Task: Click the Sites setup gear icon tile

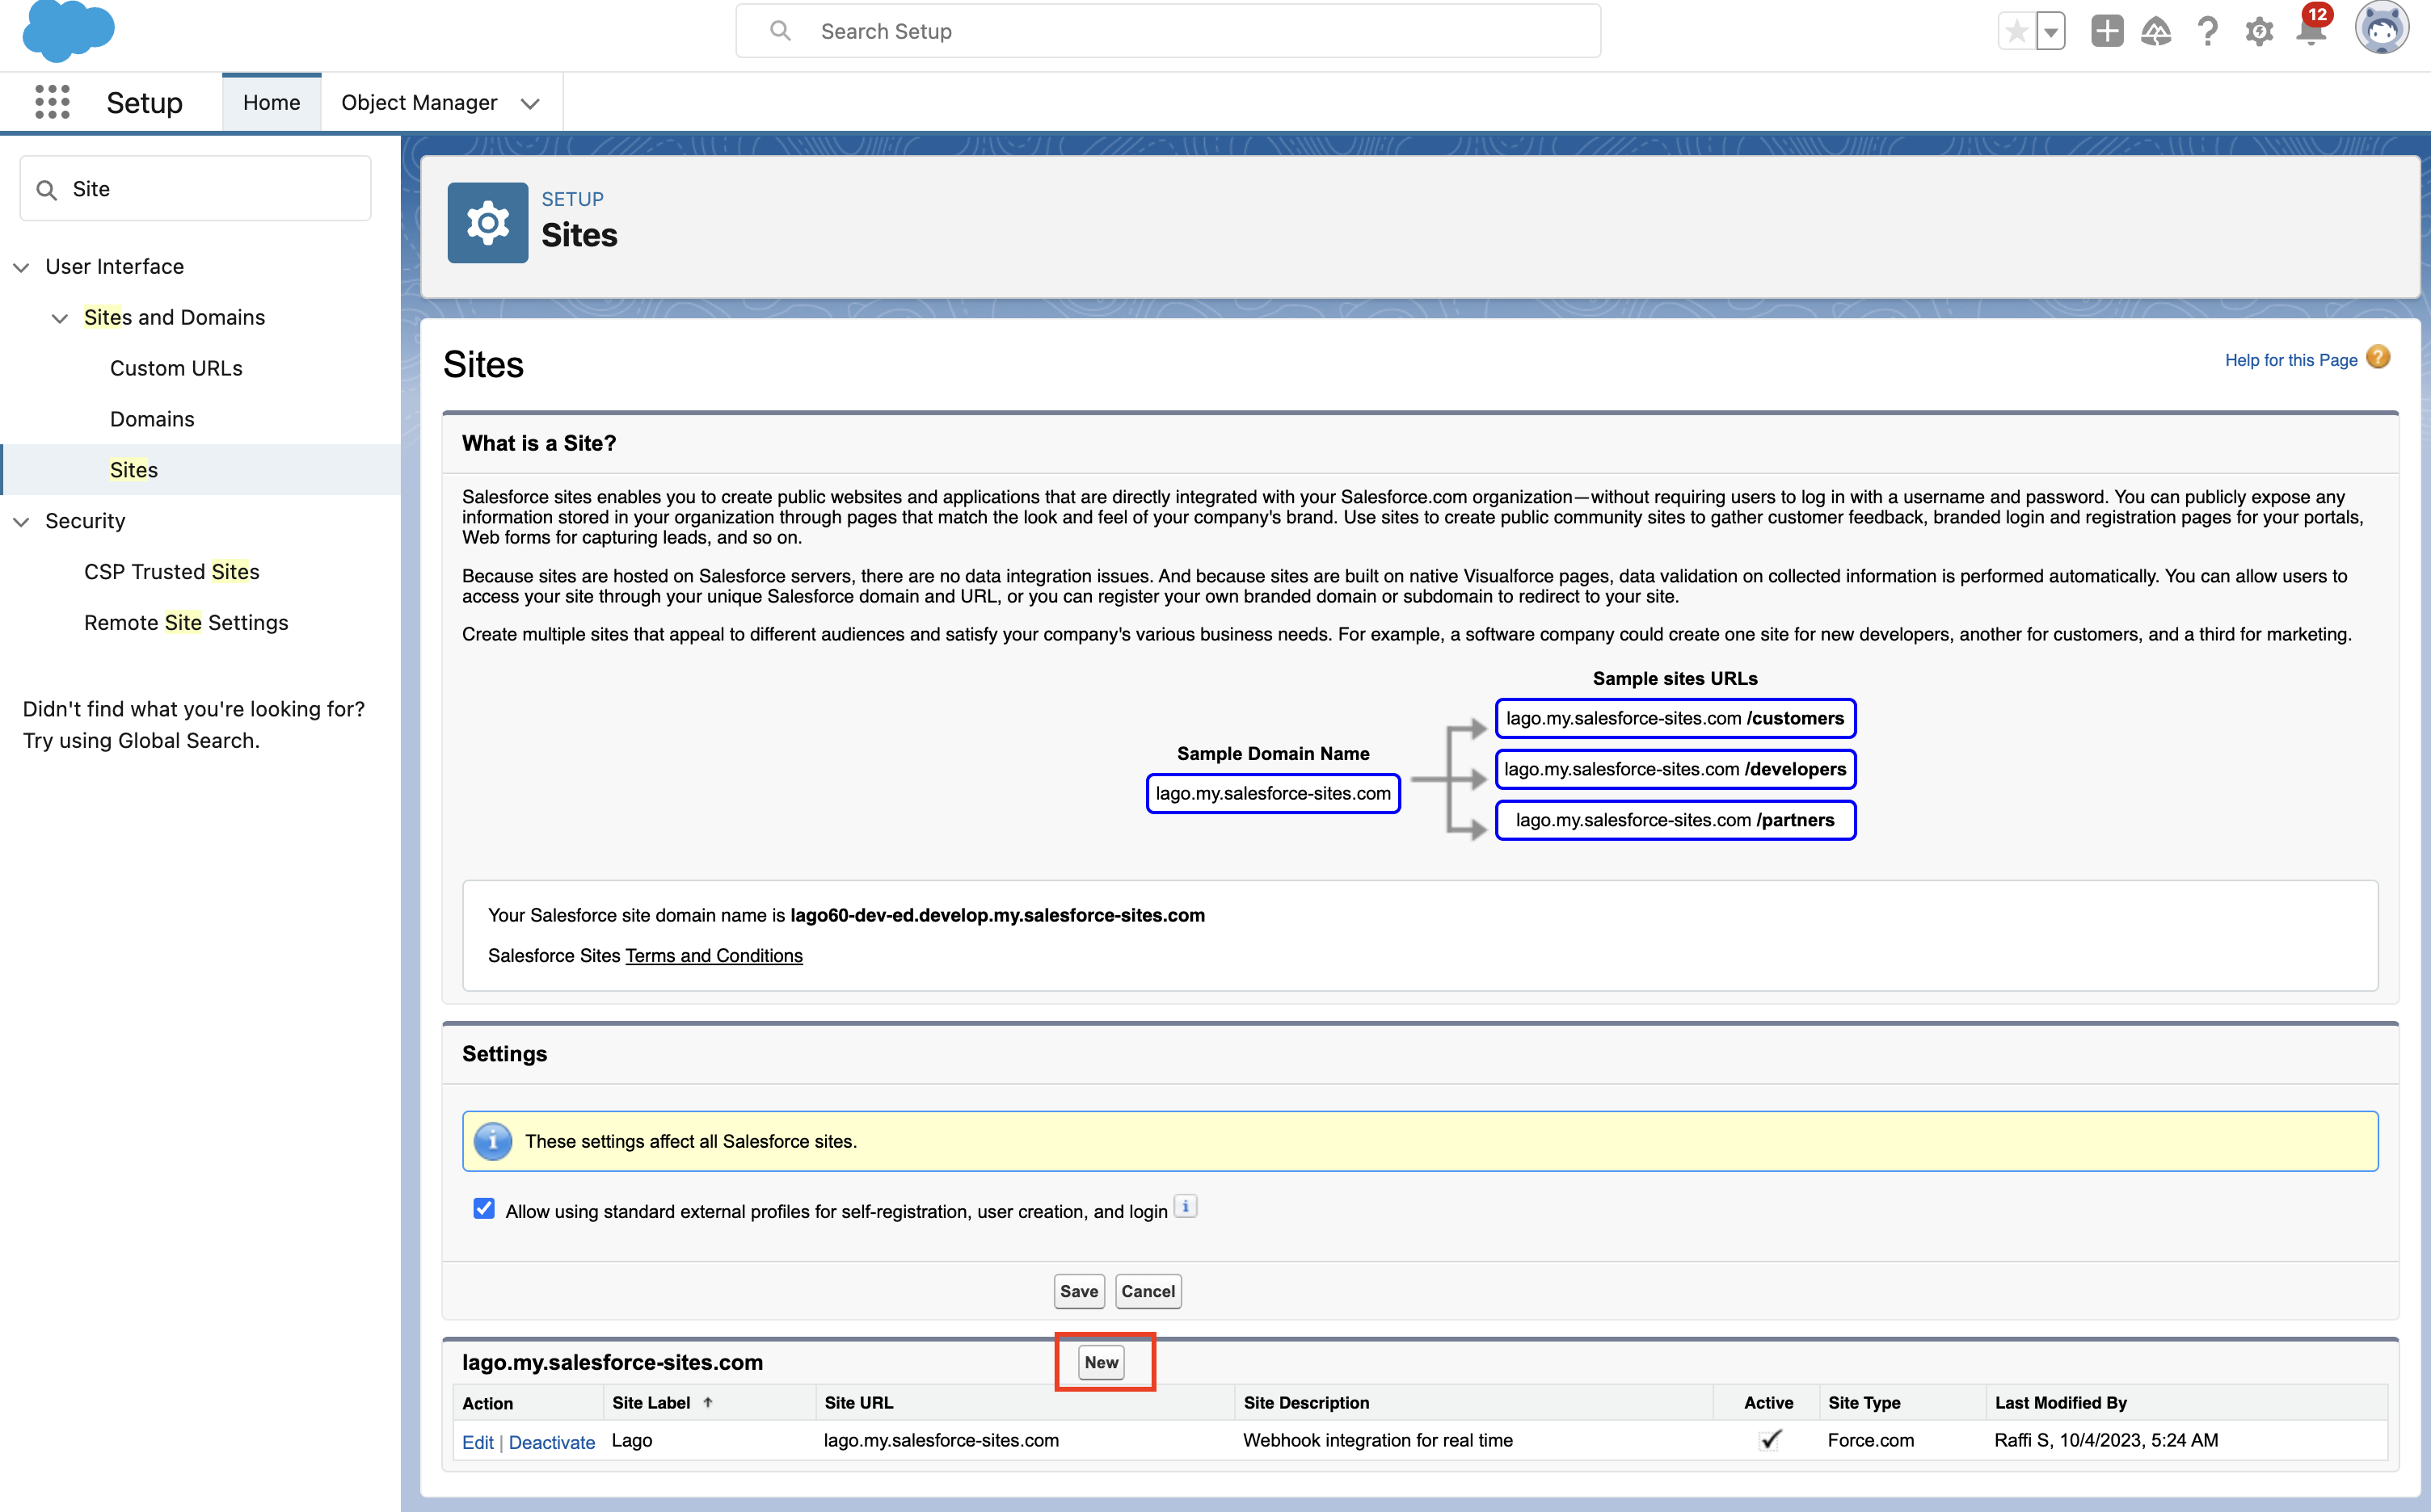Action: click(x=487, y=223)
